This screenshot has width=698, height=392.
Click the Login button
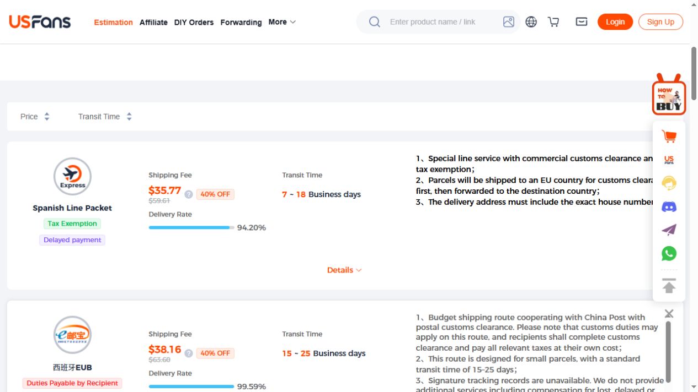[615, 22]
